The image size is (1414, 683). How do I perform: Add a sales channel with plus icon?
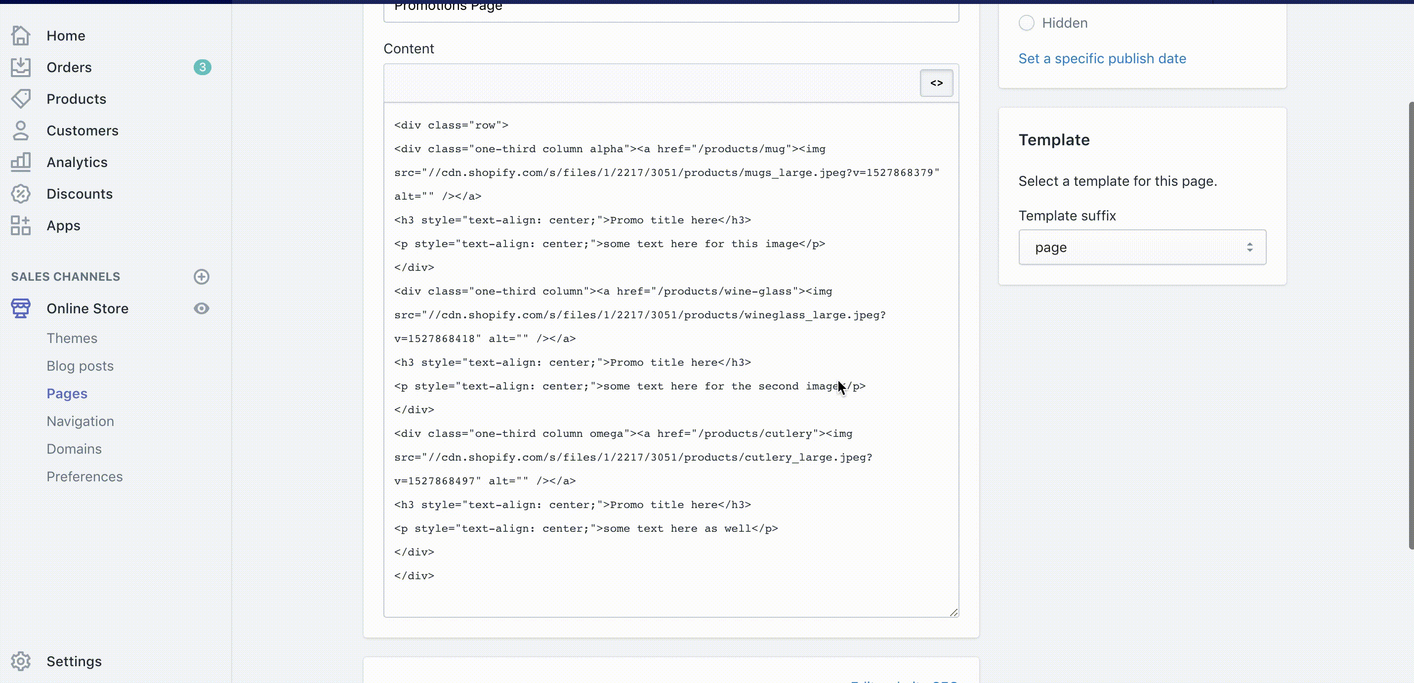[202, 277]
